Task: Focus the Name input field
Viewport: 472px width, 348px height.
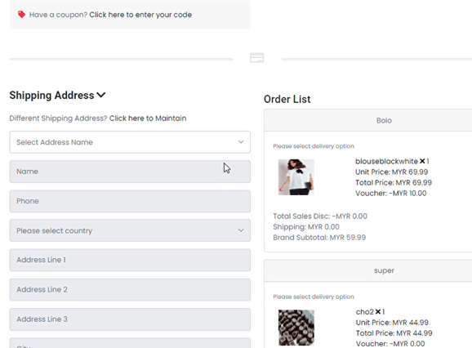Action: point(130,172)
